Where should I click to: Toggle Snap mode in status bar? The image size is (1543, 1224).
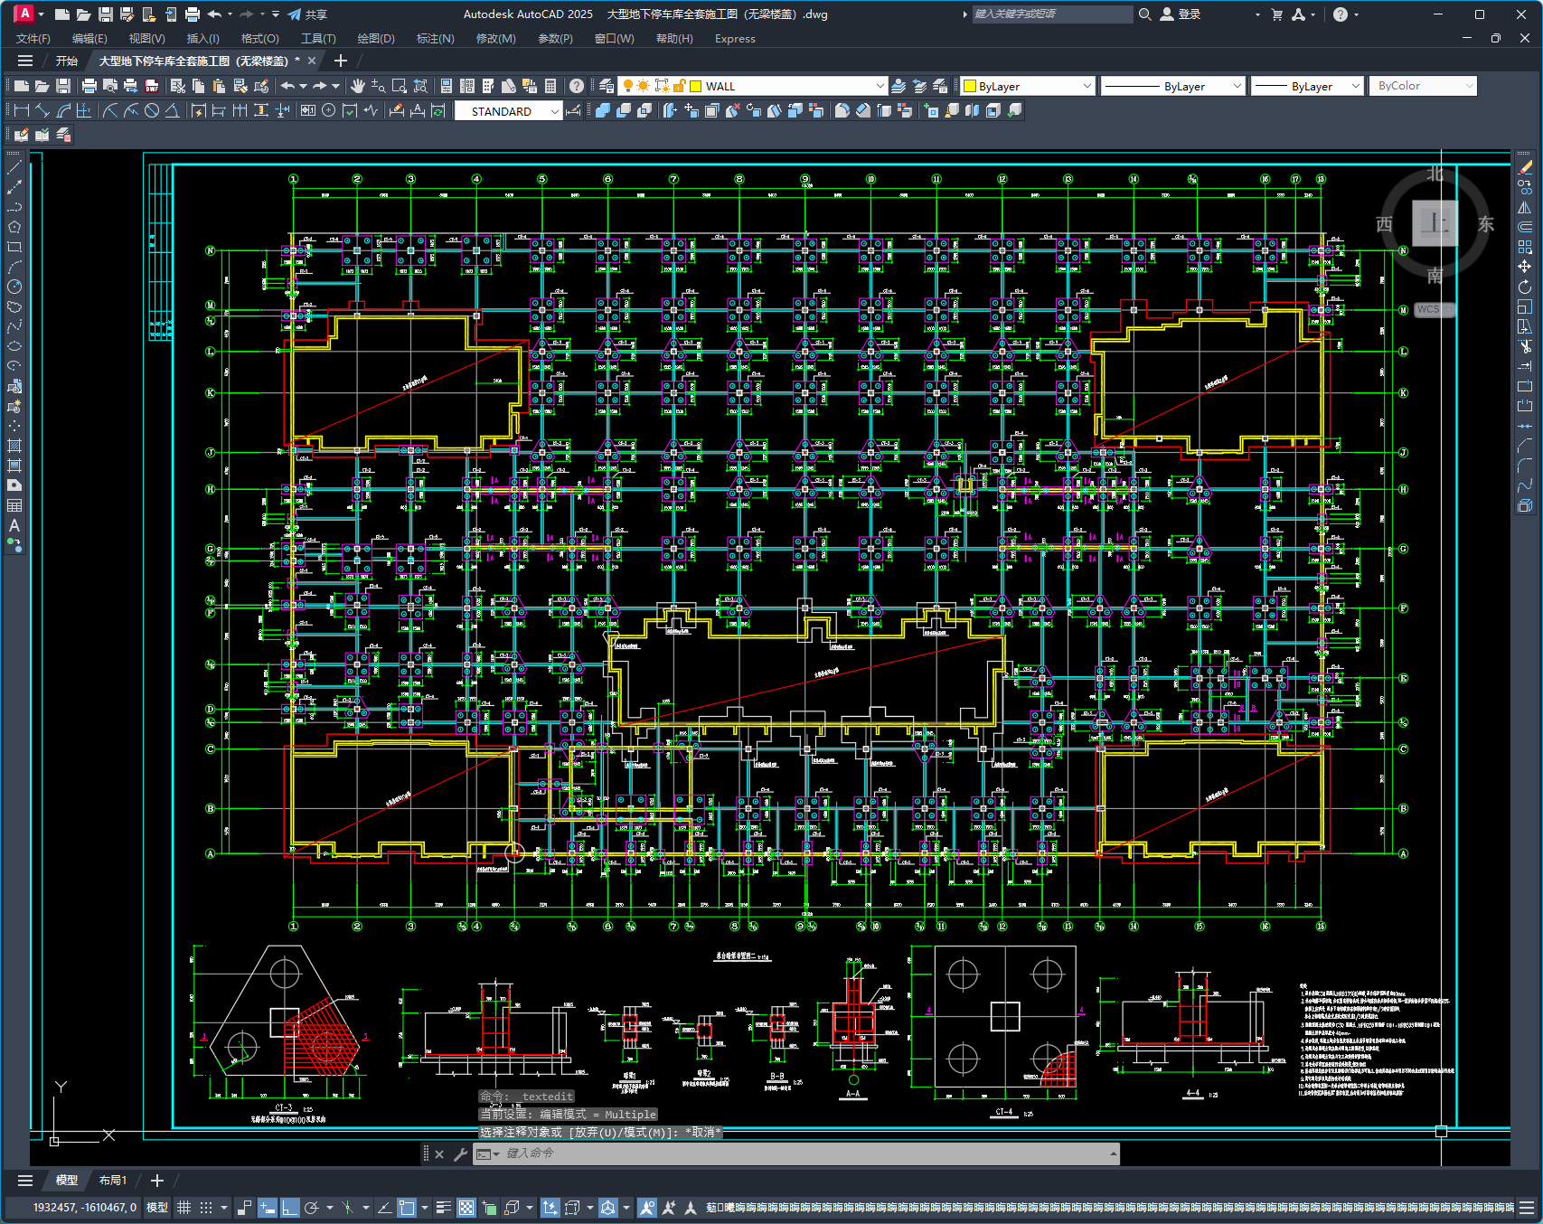coord(205,1208)
